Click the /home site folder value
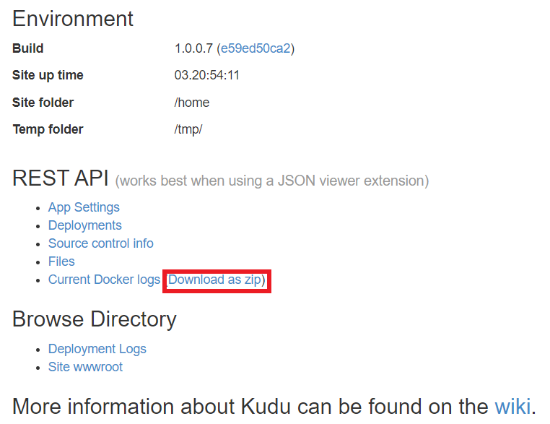This screenshot has height=424, width=550. tap(191, 103)
